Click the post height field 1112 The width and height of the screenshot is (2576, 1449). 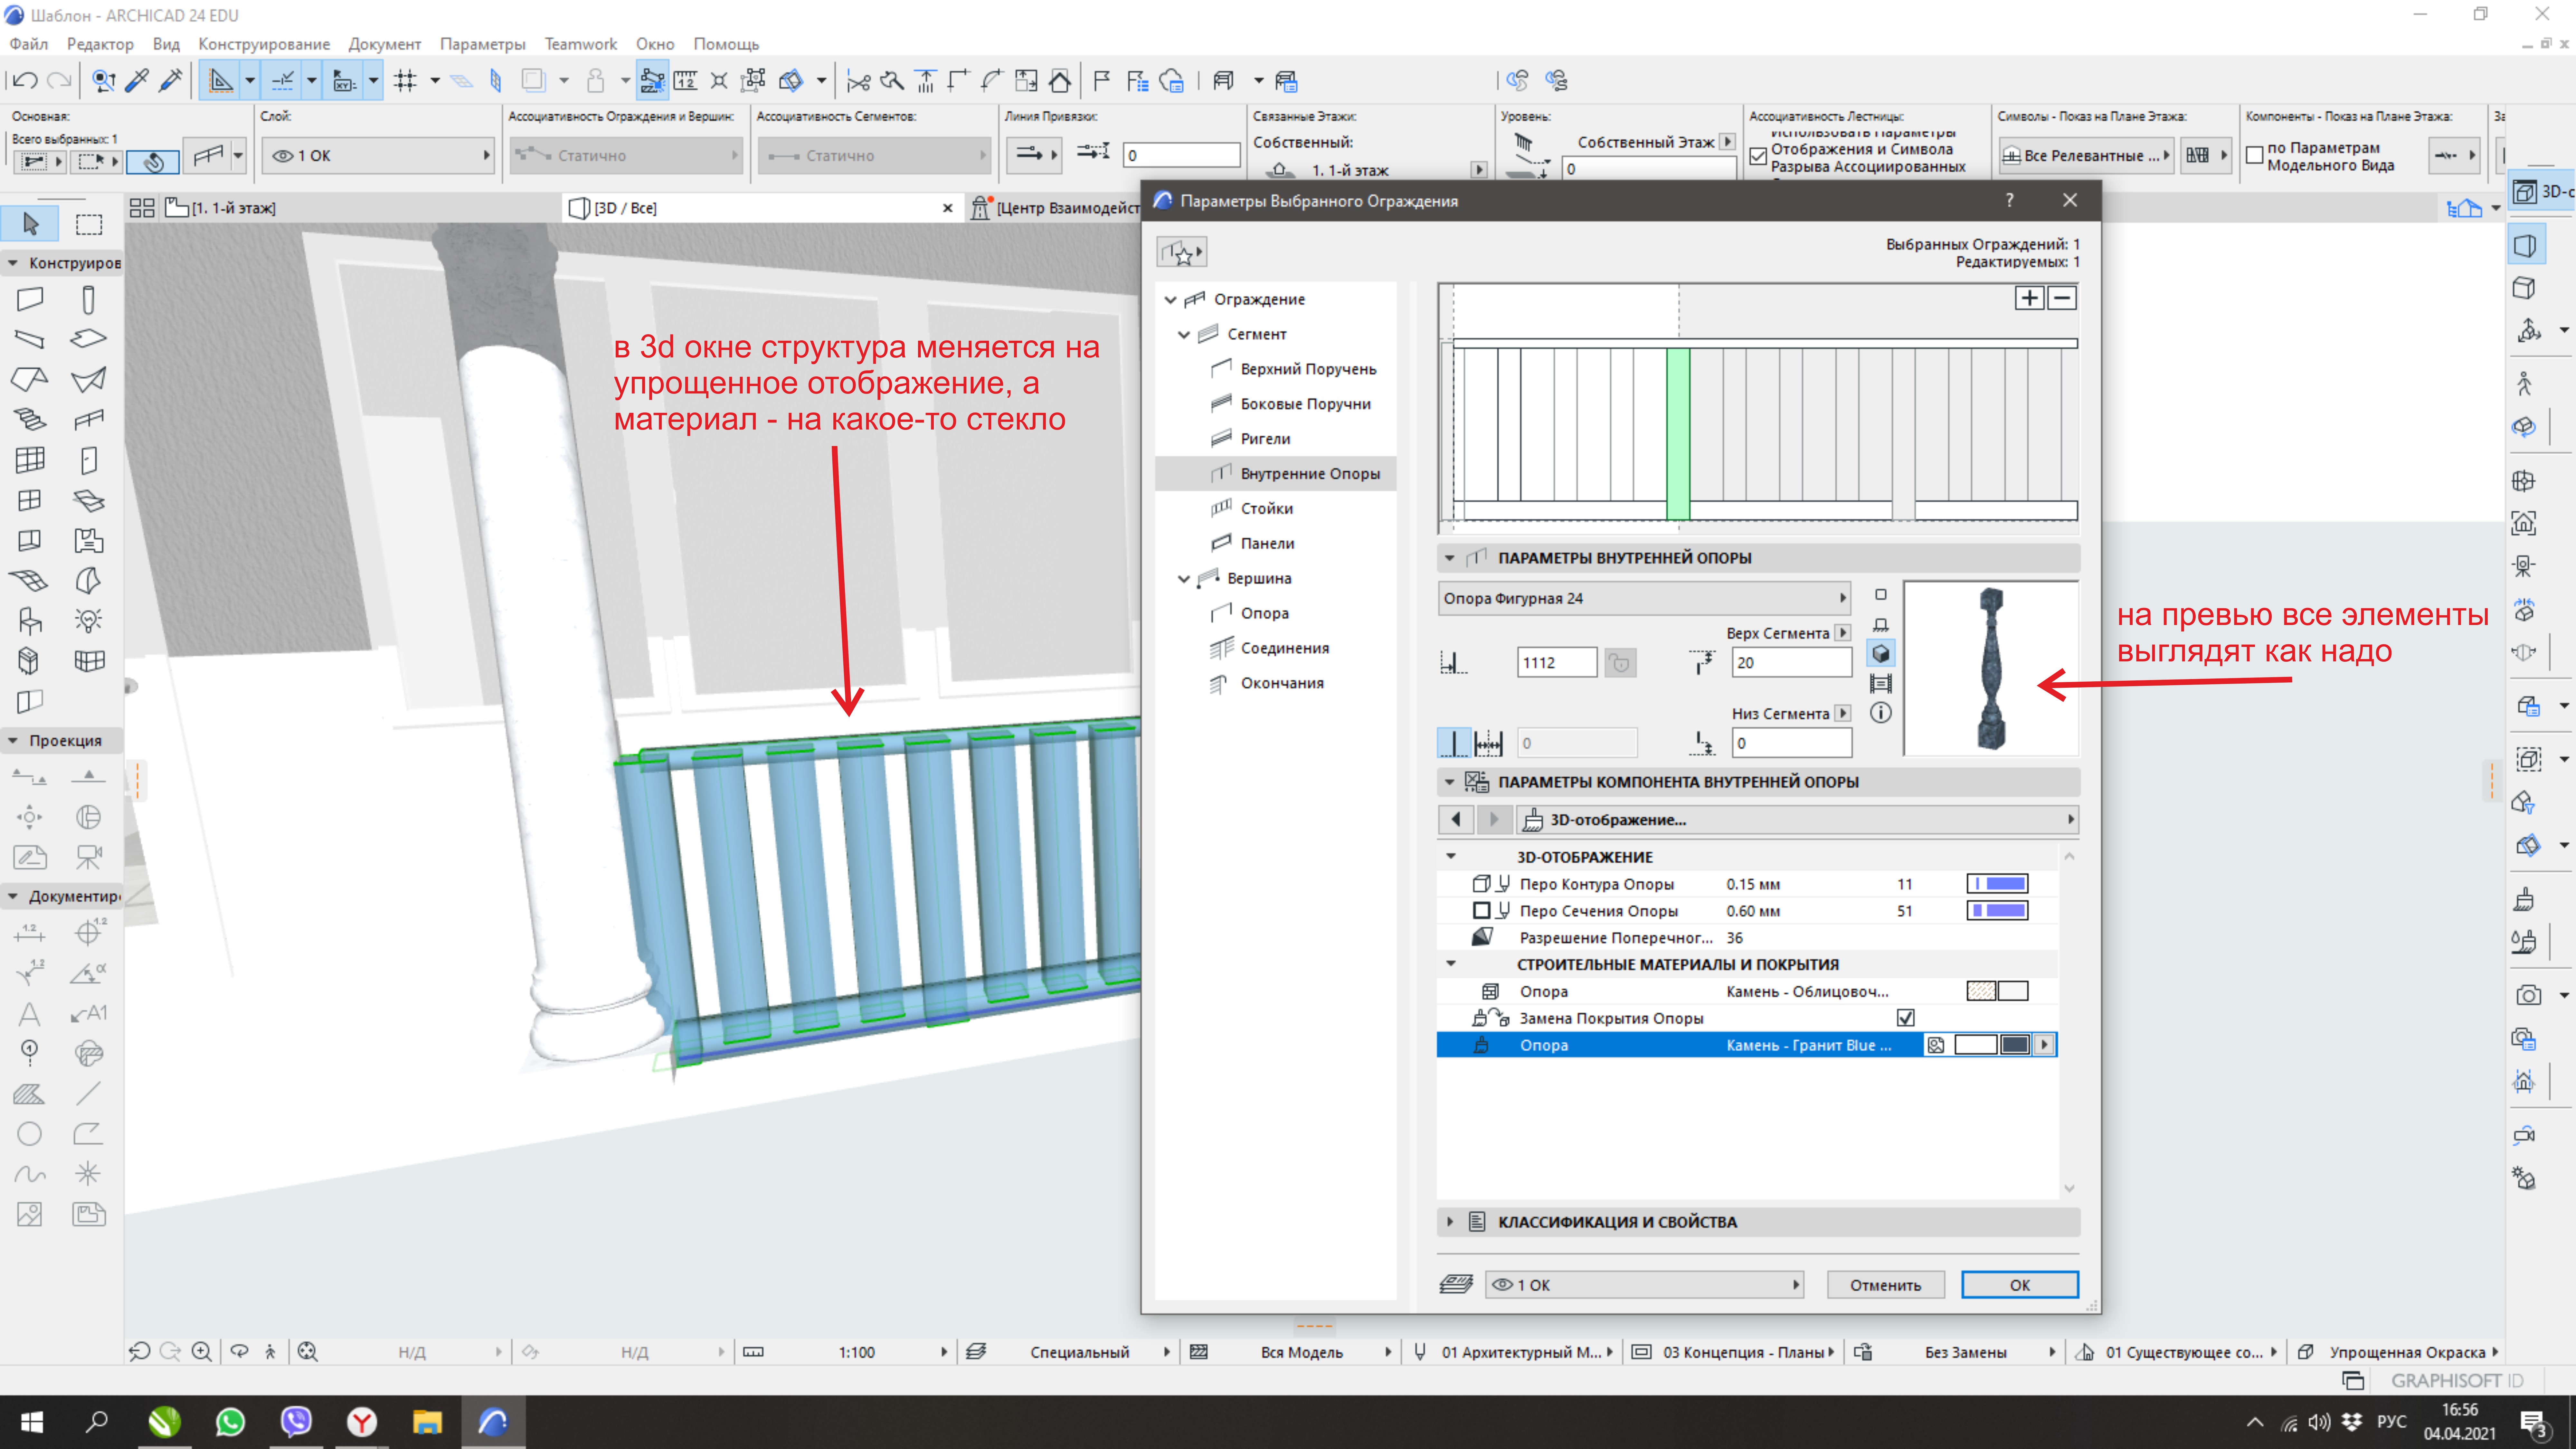pyautogui.click(x=1557, y=662)
